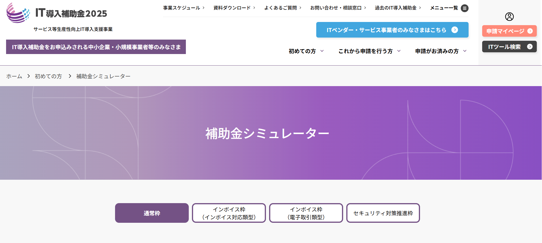Select the インボイス枠(電子取引類型) tab

click(306, 213)
